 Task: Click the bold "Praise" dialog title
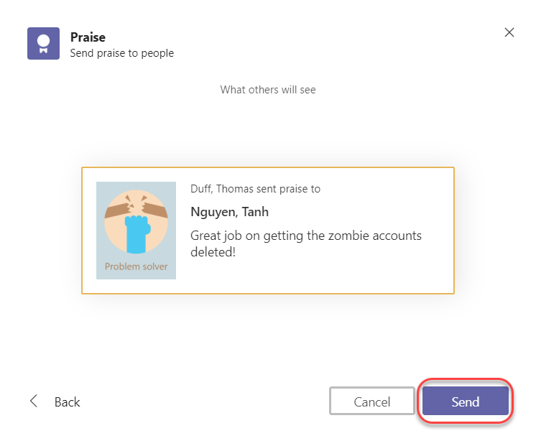pyautogui.click(x=88, y=37)
